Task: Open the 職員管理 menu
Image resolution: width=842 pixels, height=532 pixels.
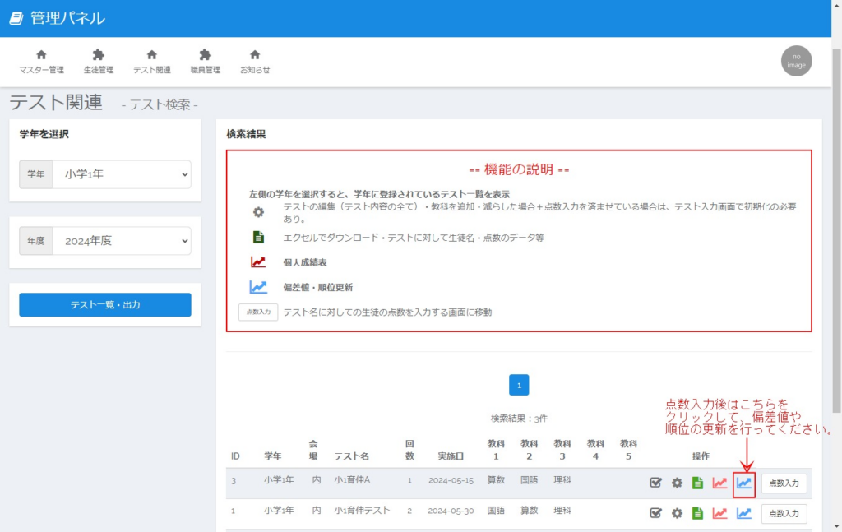Action: click(206, 62)
